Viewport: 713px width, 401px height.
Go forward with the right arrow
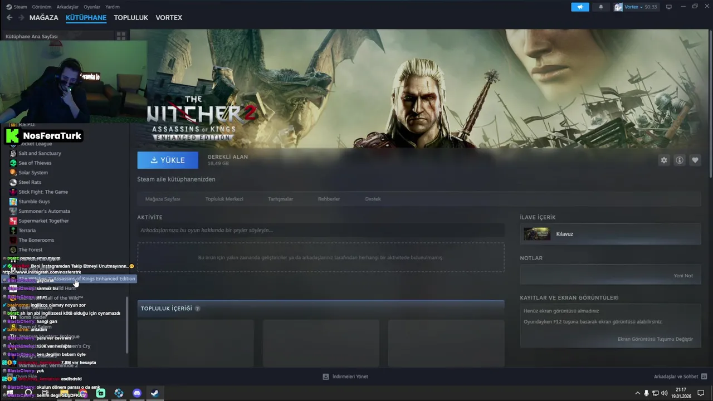pos(21,18)
